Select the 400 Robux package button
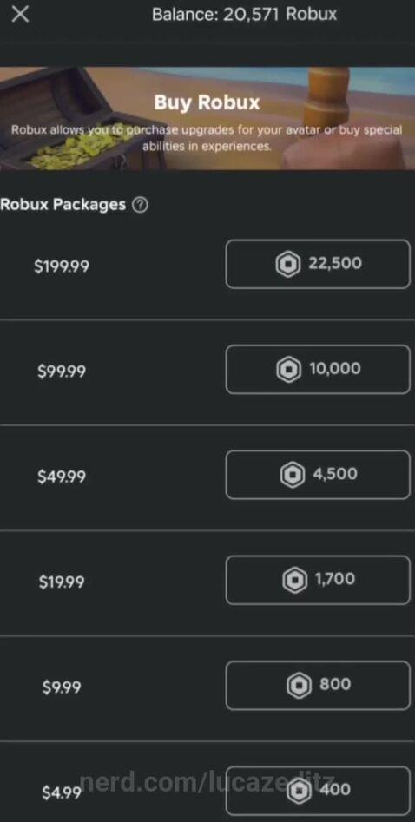This screenshot has height=822, width=415. (318, 791)
